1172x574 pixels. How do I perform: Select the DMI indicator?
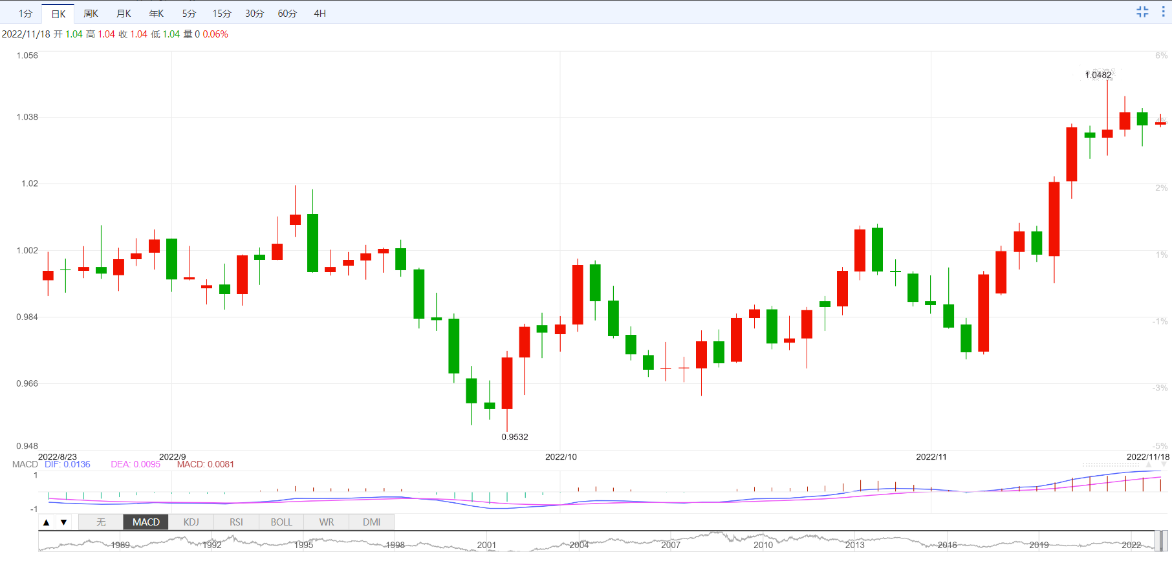click(x=371, y=522)
